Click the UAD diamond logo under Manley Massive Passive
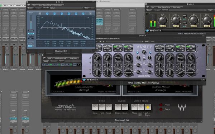This screenshot has width=215, height=134. coord(84,80)
